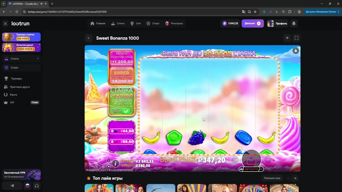Open a new browser tab
The height and width of the screenshot is (192, 342).
click(x=52, y=4)
